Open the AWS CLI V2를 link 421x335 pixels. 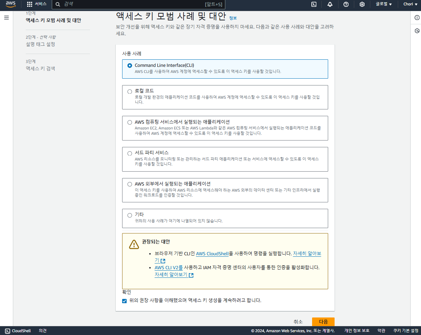pos(169,267)
